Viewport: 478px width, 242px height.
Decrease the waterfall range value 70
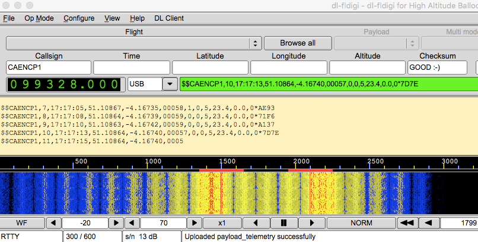(133, 223)
